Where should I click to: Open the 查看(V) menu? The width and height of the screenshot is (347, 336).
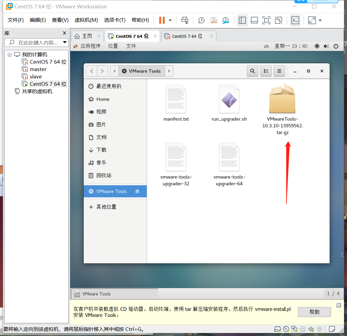(60, 20)
